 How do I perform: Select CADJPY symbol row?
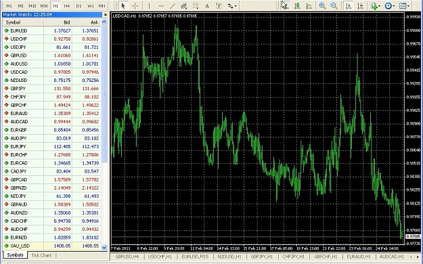[x=52, y=171]
